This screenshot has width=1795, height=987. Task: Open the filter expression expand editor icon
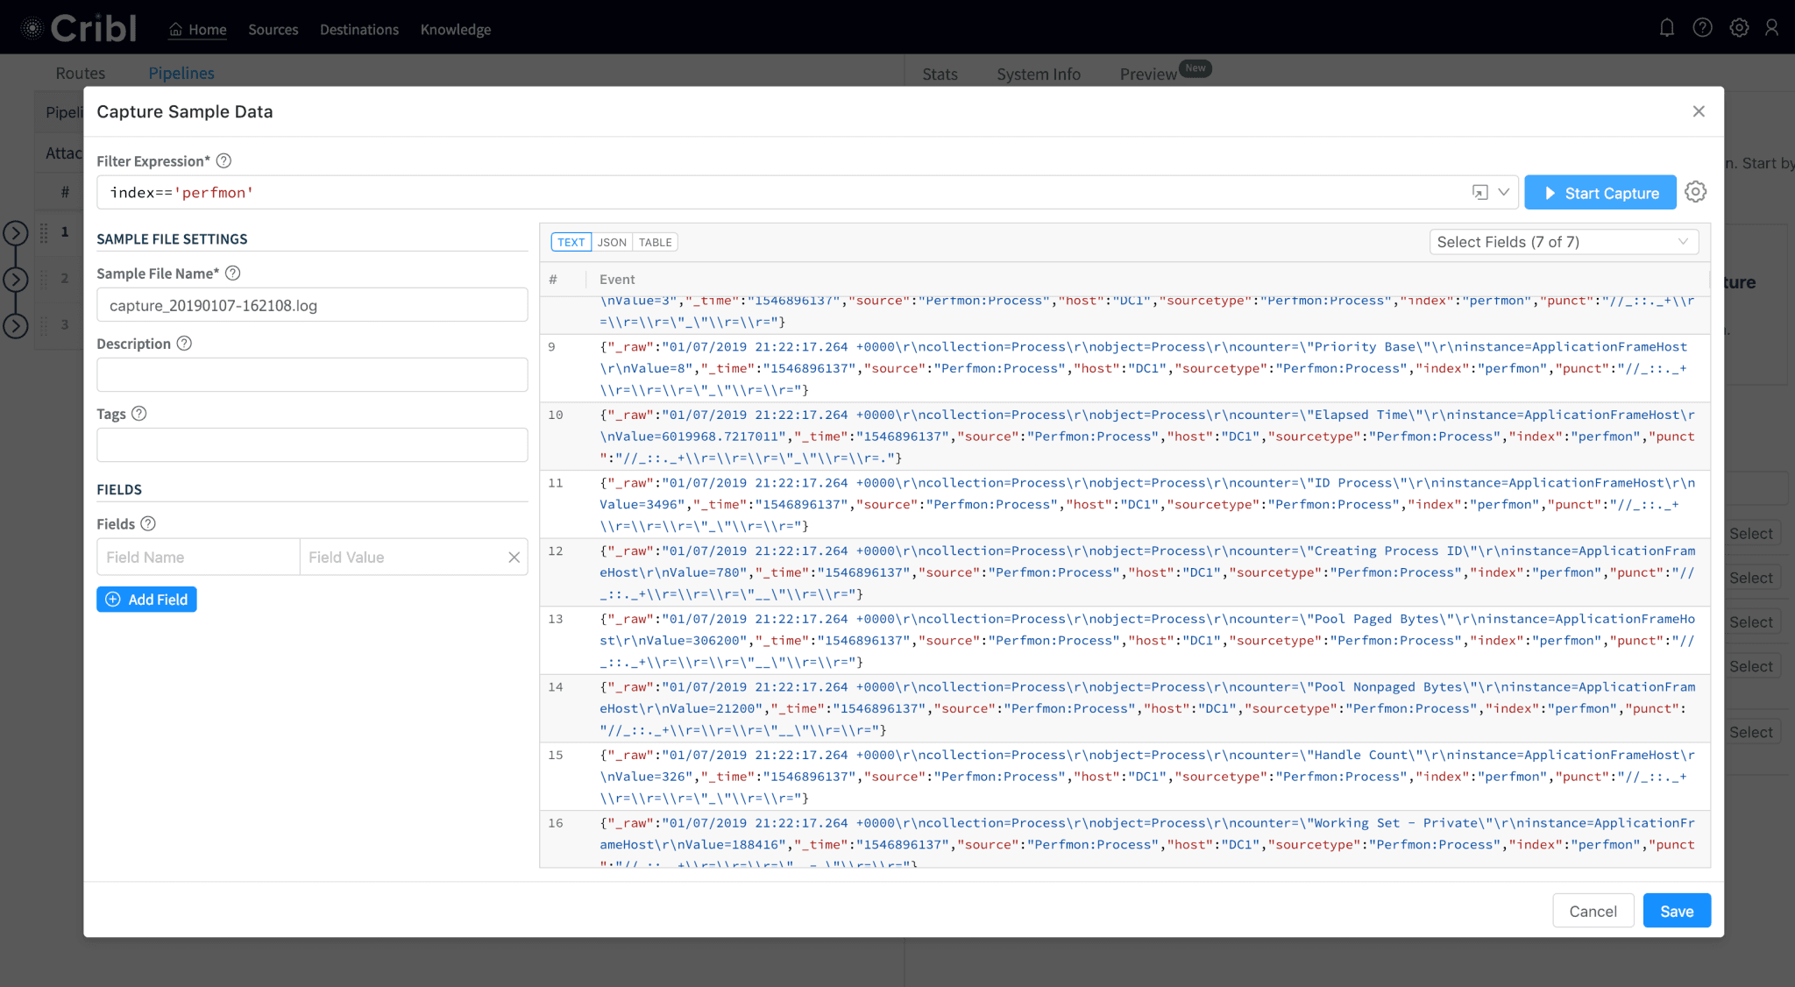tap(1479, 193)
